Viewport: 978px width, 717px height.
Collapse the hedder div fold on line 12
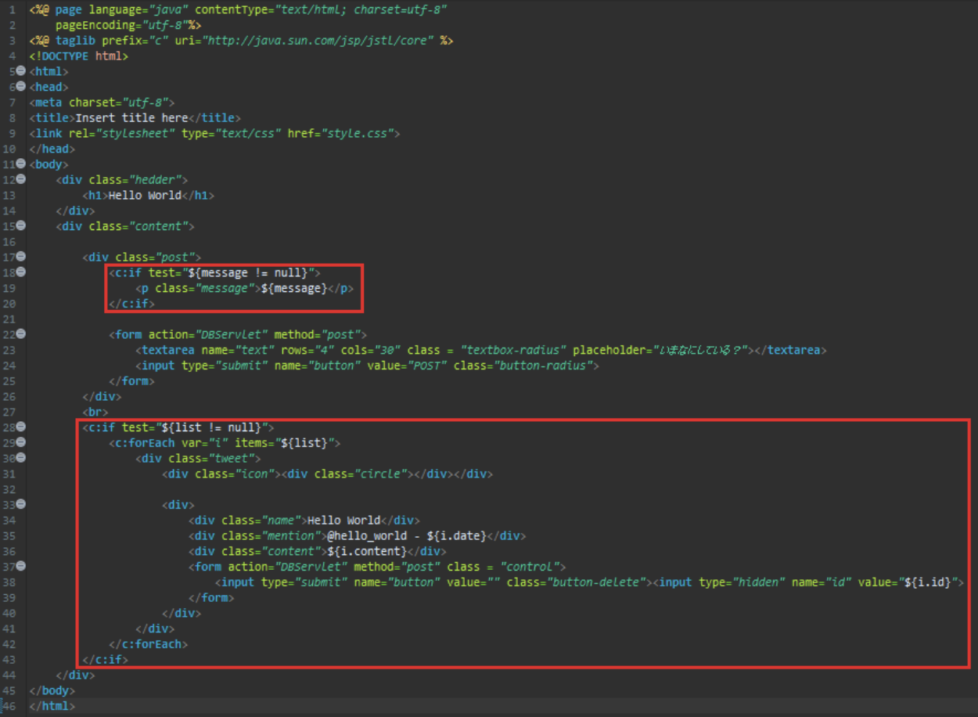[x=21, y=179]
